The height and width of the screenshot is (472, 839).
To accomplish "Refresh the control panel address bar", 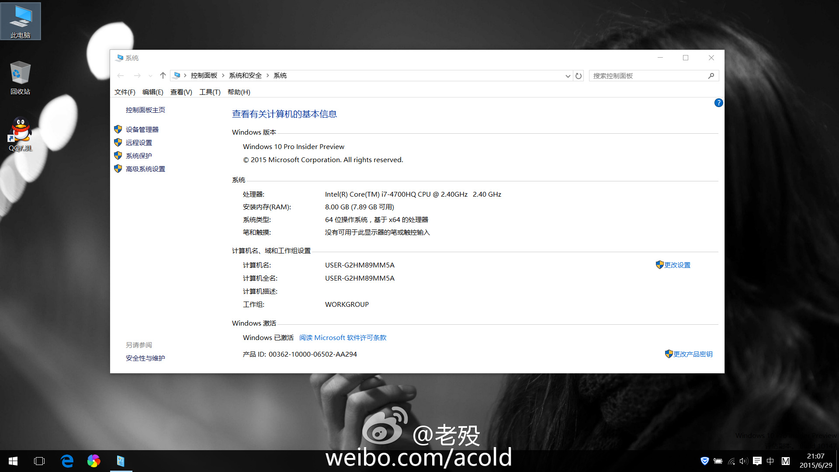I will point(579,76).
